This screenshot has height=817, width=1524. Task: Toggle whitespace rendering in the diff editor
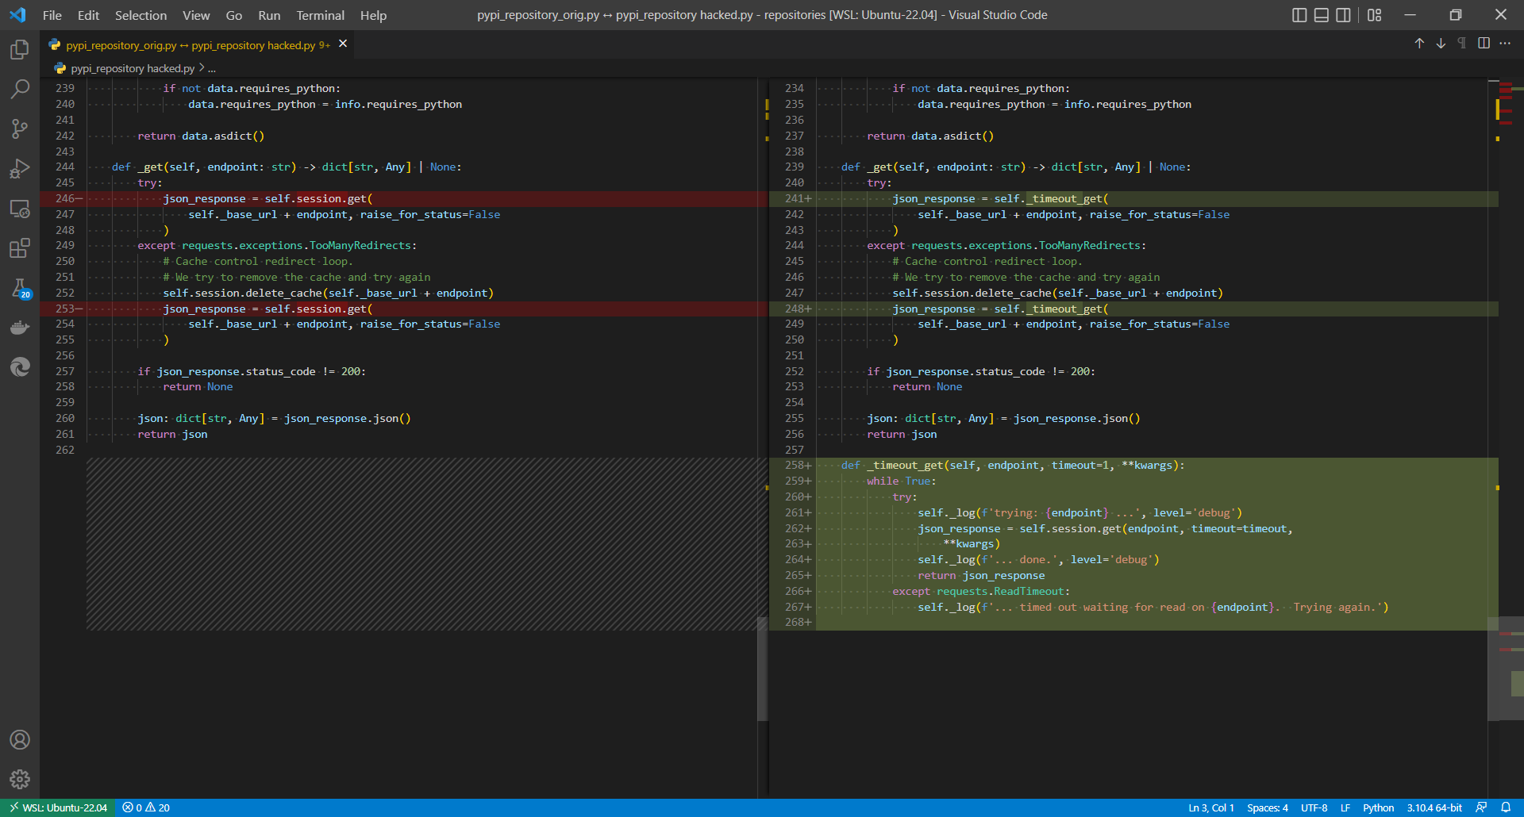(x=1461, y=44)
